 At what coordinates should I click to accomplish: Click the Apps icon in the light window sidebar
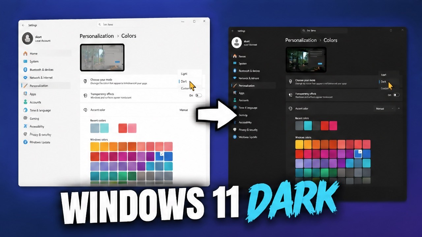point(25,94)
